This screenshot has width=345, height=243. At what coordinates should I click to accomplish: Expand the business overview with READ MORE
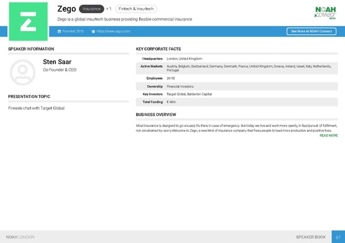[x=328, y=136]
